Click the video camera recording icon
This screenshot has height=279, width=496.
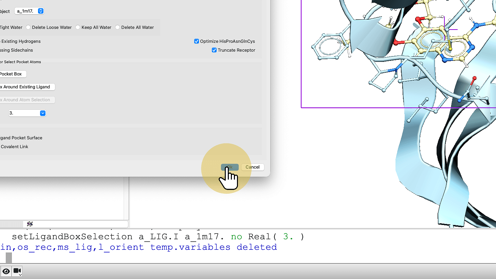[x=17, y=271]
